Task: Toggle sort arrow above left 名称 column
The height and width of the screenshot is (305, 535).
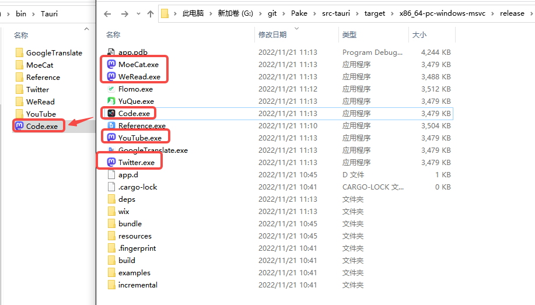Action: (x=87, y=29)
